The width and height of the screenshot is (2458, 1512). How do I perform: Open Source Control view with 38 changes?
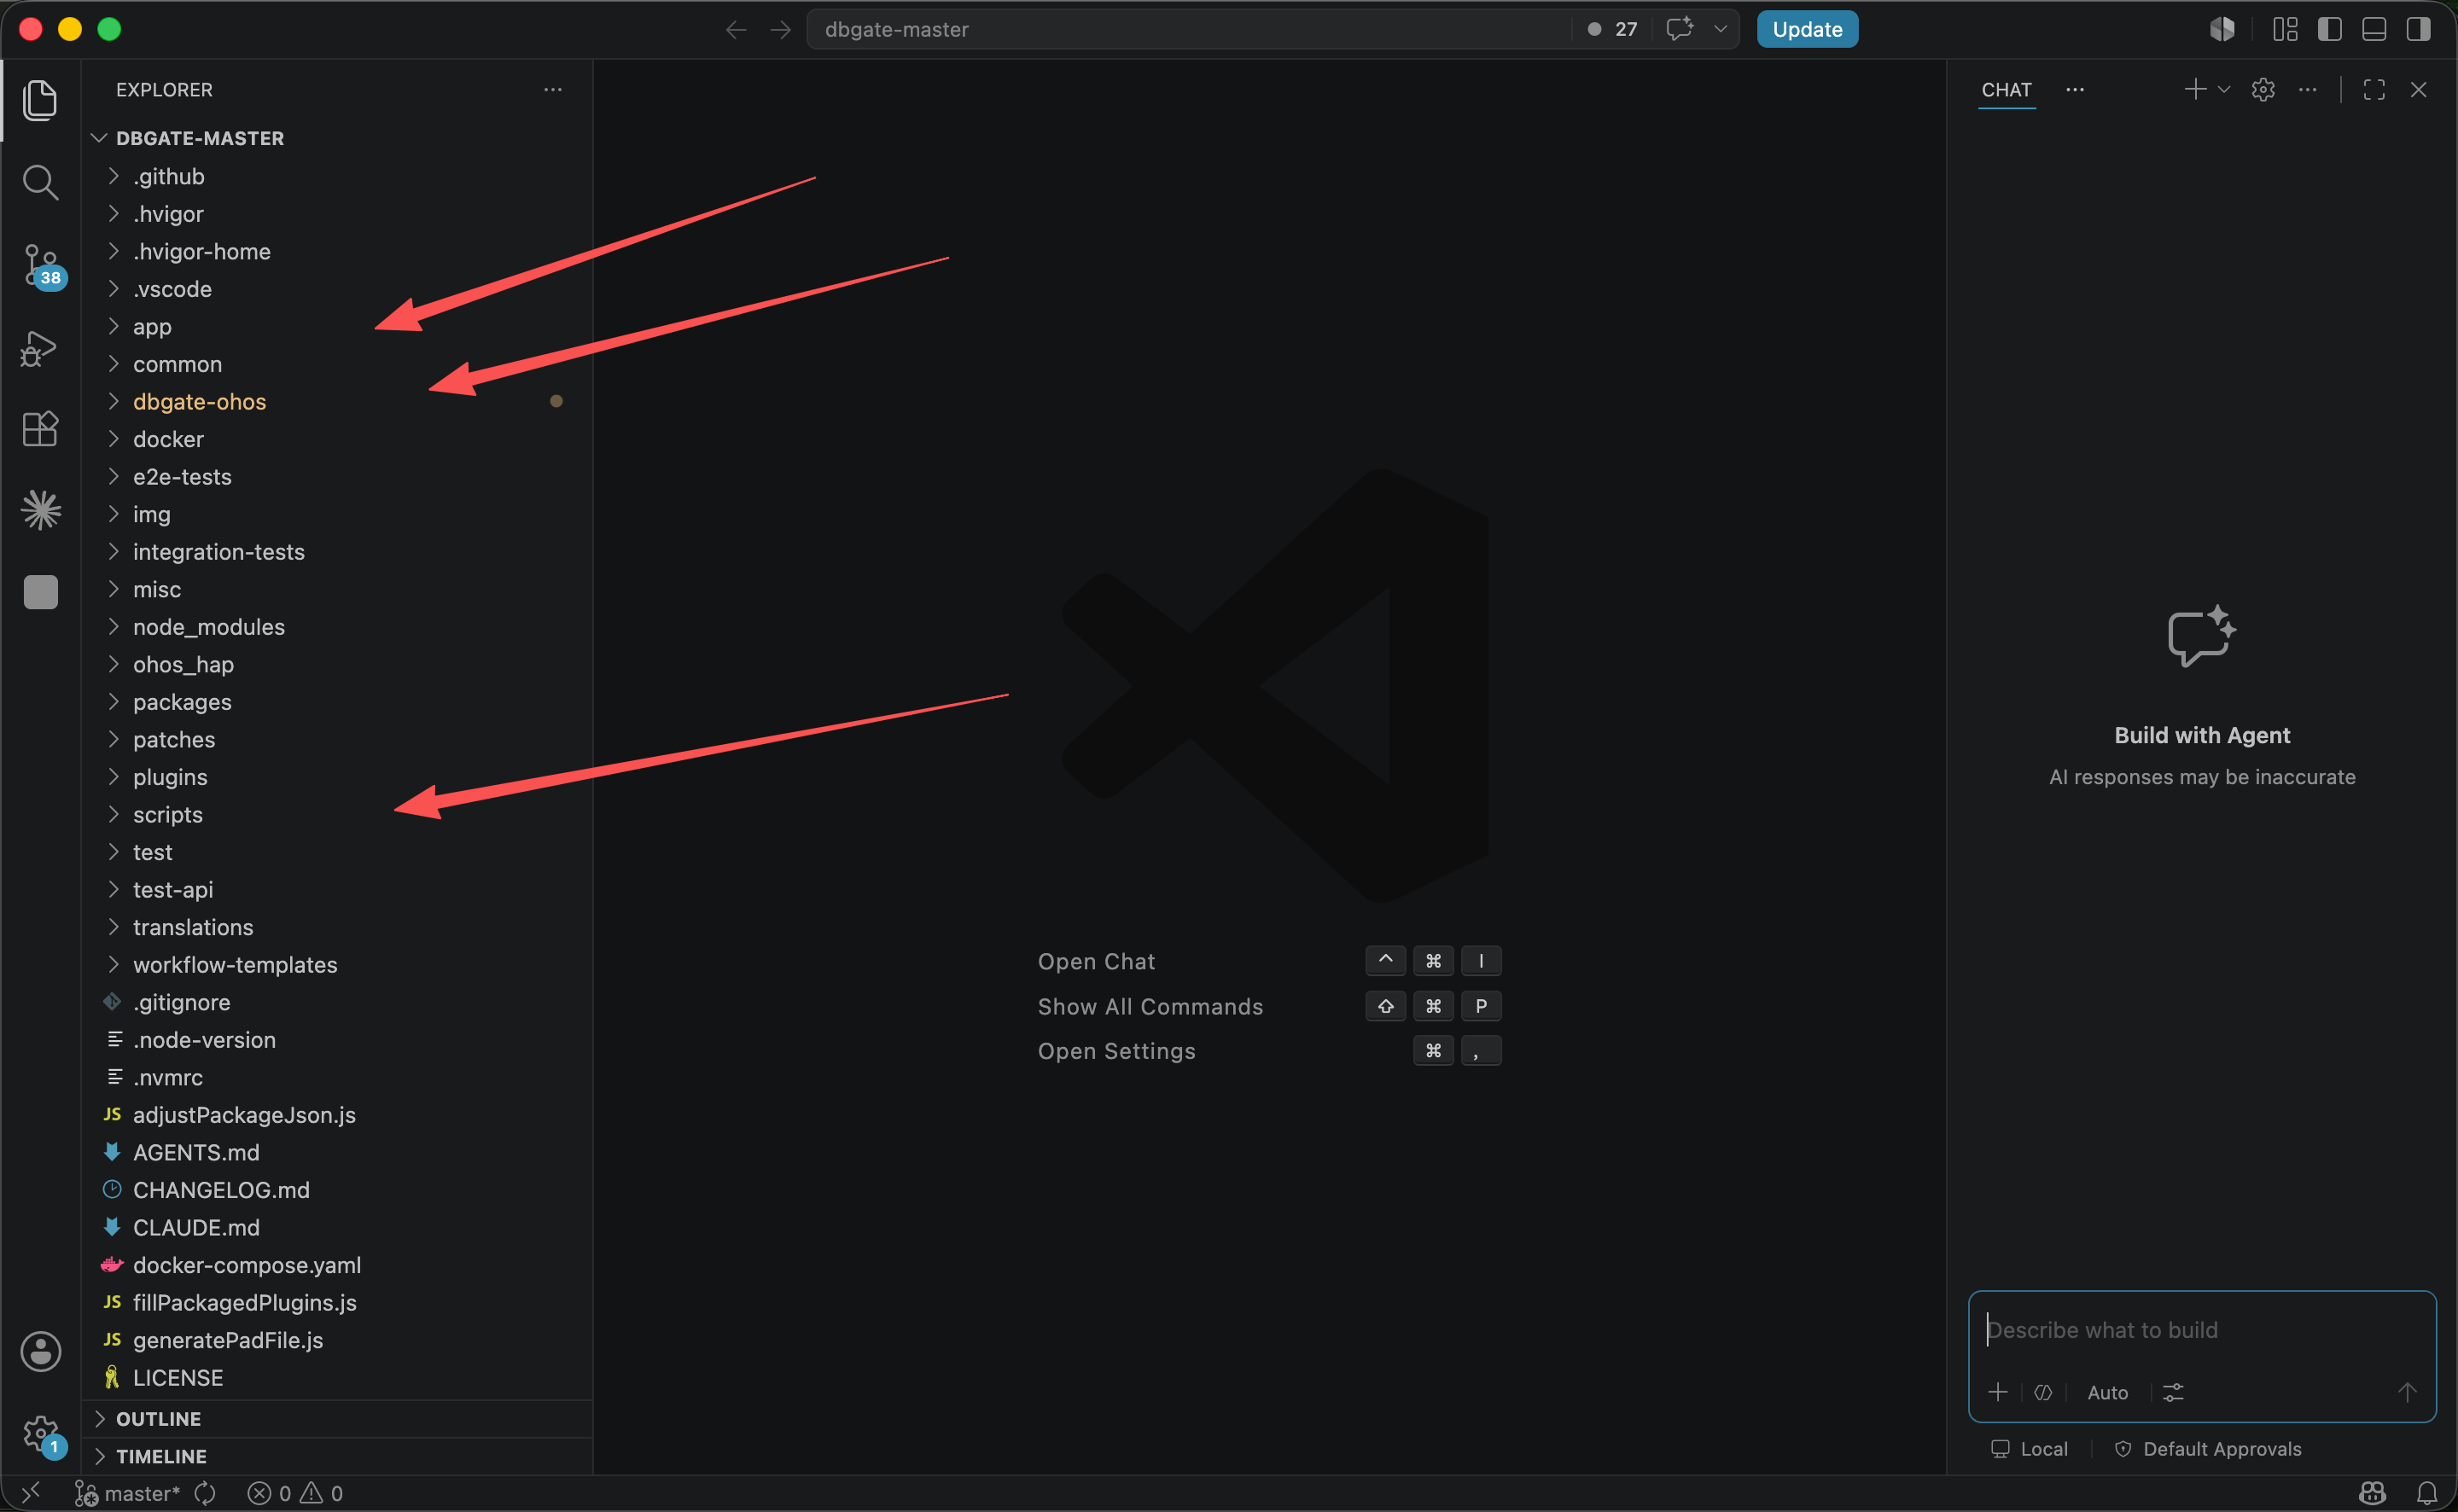pyautogui.click(x=40, y=266)
